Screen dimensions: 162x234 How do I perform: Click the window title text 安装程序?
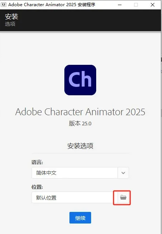pos(86,5)
